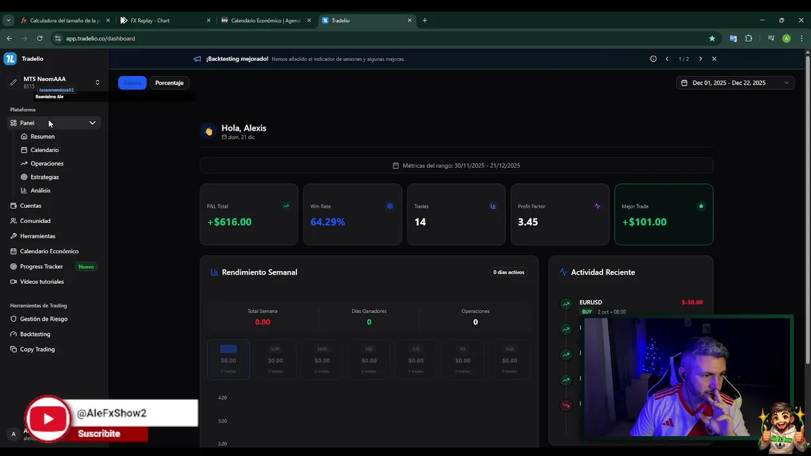Open Estrategias in the sidebar
This screenshot has width=811, height=456.
tap(44, 177)
